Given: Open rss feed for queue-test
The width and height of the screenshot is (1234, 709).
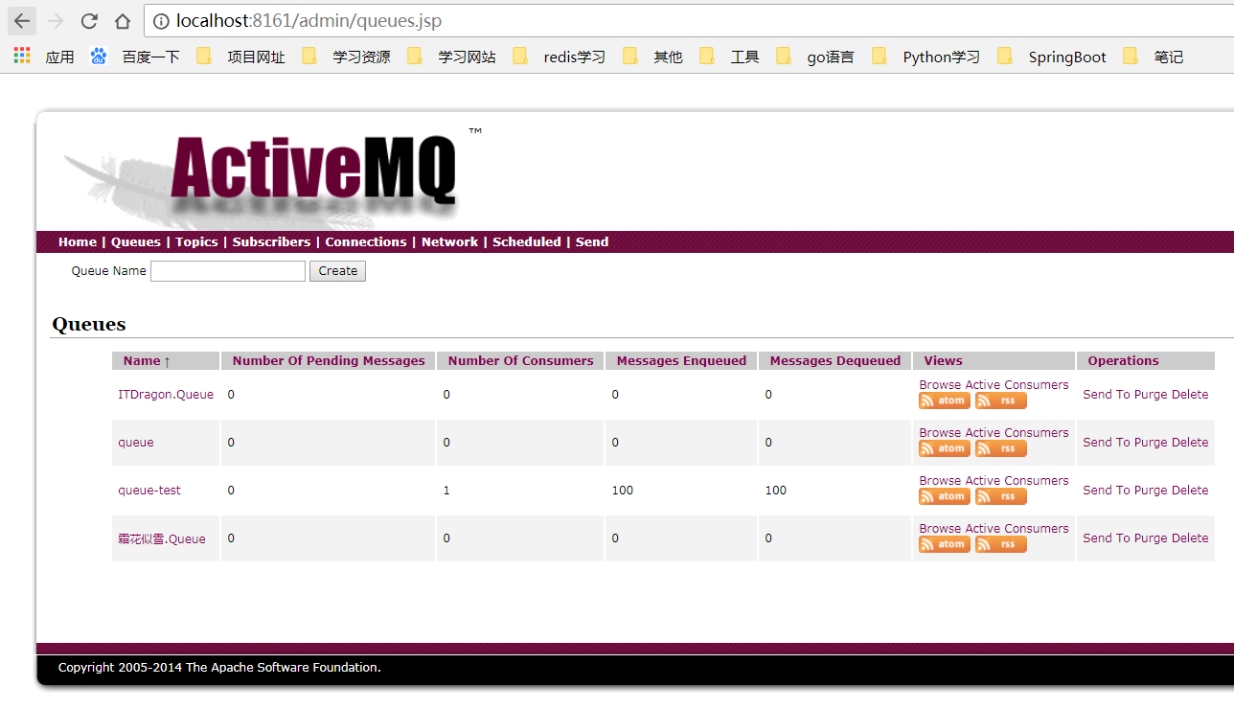Looking at the screenshot, I should (x=1001, y=496).
